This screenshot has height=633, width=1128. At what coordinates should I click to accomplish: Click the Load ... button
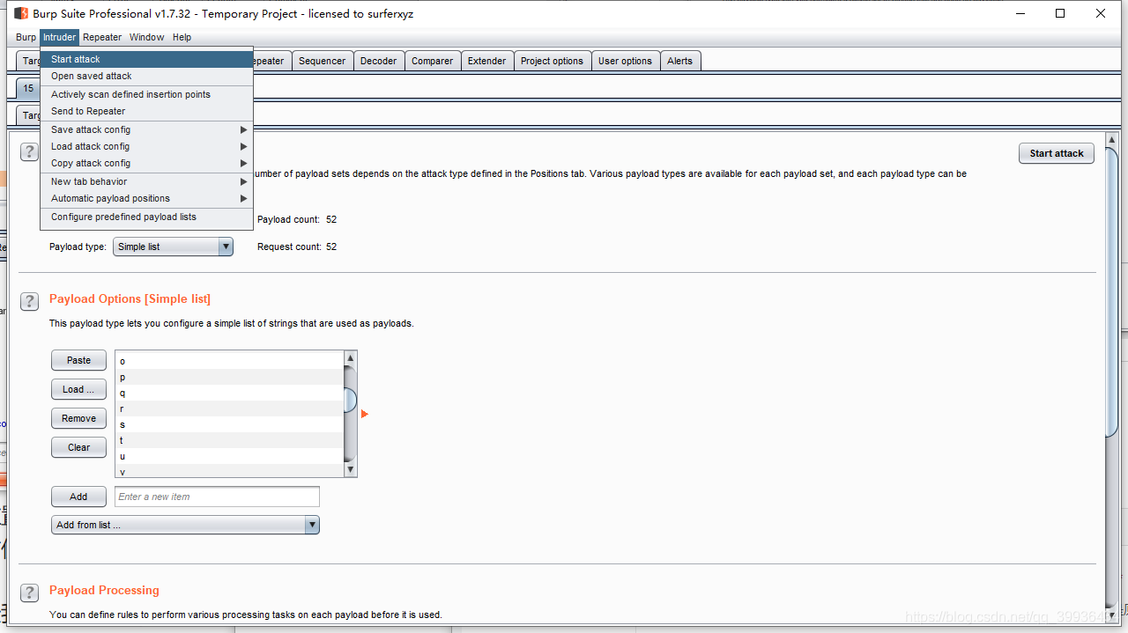78,389
